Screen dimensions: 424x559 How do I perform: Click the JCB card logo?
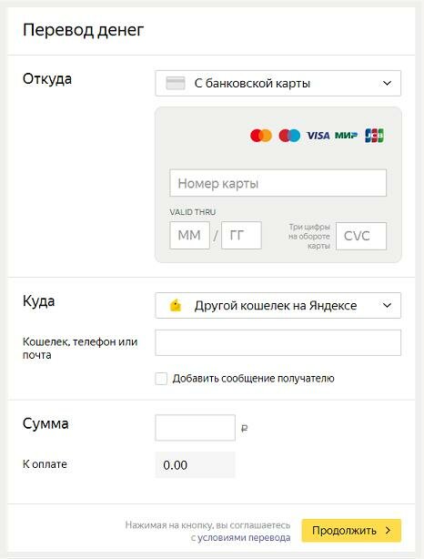(375, 136)
